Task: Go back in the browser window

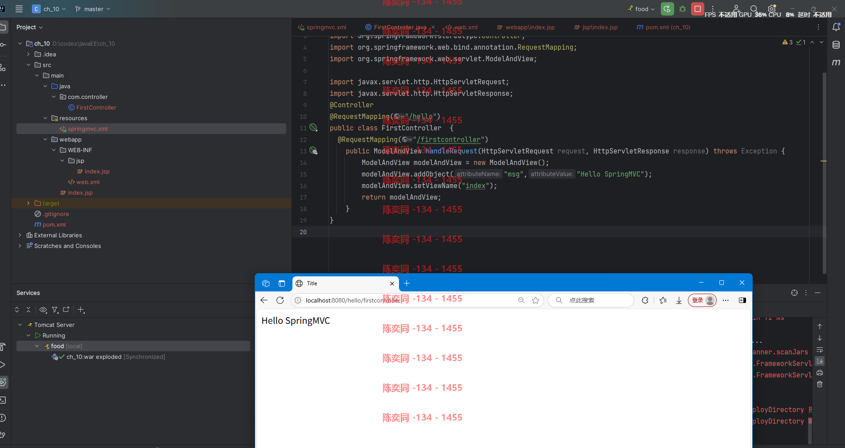Action: click(x=264, y=300)
